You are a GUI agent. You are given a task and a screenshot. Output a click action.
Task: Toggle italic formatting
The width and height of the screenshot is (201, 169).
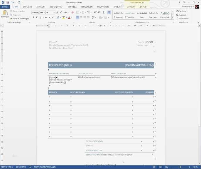(37, 17)
